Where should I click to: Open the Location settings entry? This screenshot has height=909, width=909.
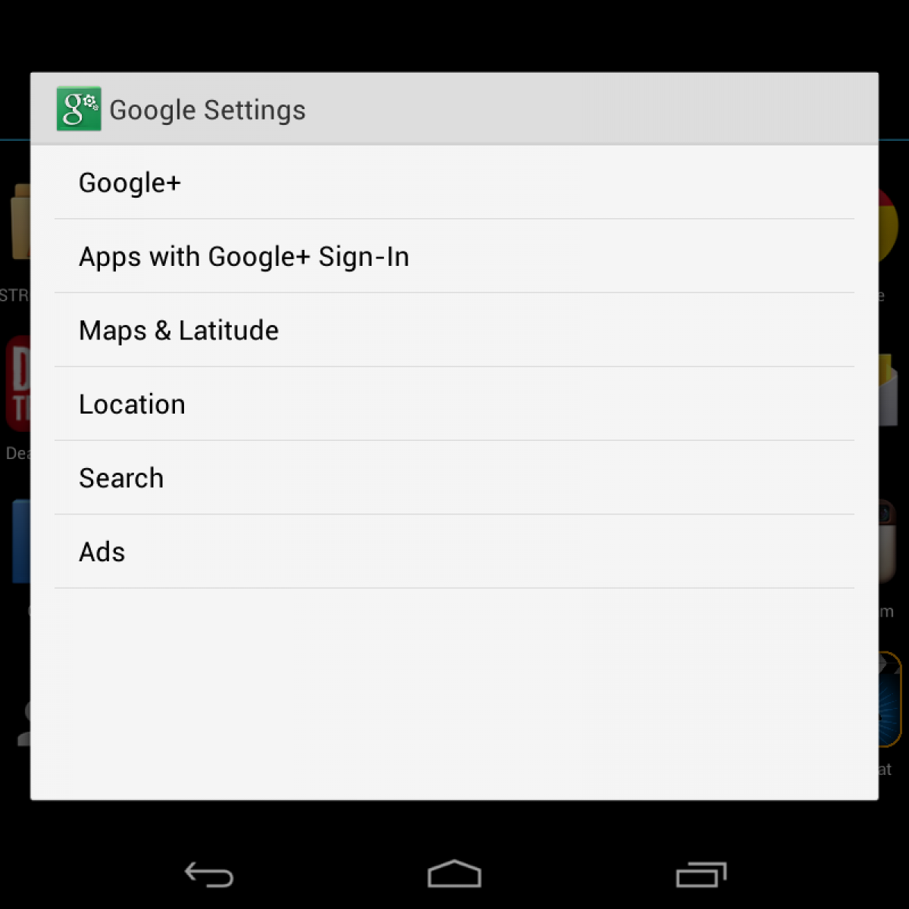(x=454, y=404)
